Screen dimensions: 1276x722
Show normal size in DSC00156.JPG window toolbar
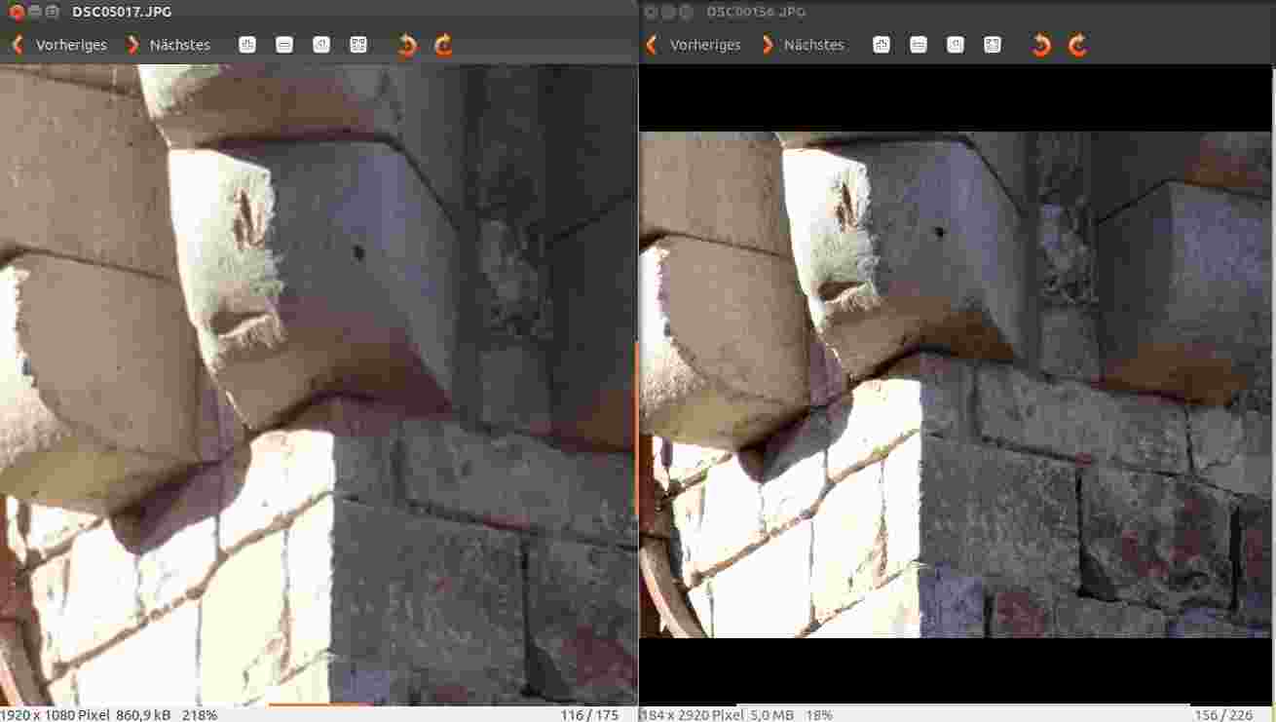pos(956,45)
